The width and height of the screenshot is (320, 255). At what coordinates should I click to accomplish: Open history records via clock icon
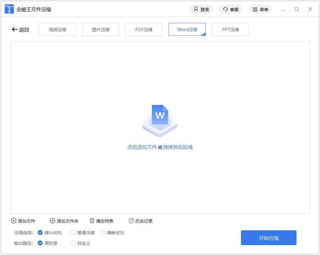click(x=131, y=221)
